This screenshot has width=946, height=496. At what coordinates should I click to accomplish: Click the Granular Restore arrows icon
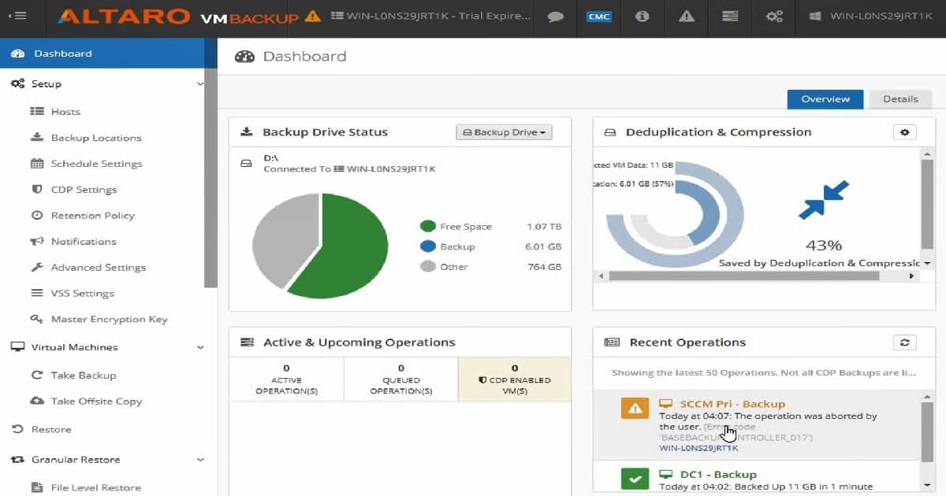[x=17, y=460]
